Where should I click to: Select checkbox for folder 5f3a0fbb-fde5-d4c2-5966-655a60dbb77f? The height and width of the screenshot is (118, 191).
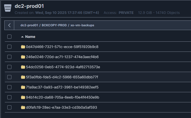coord(9,77)
